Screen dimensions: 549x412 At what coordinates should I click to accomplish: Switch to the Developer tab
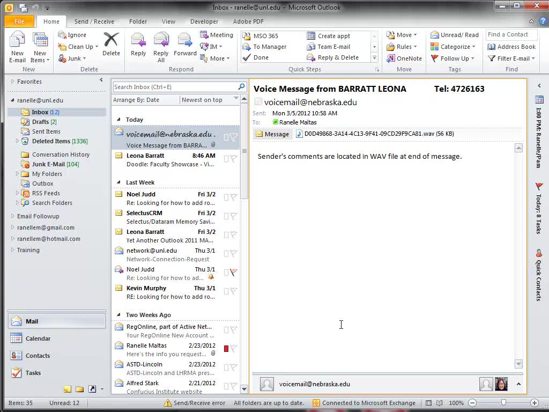click(204, 21)
